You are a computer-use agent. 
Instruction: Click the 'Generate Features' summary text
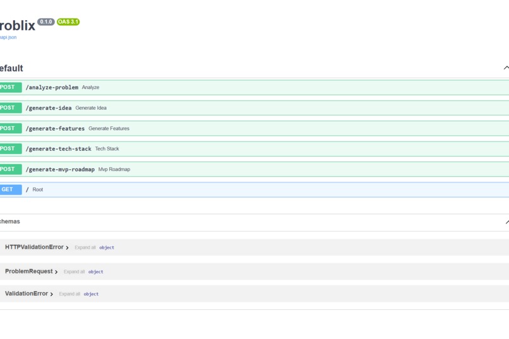pyautogui.click(x=109, y=128)
